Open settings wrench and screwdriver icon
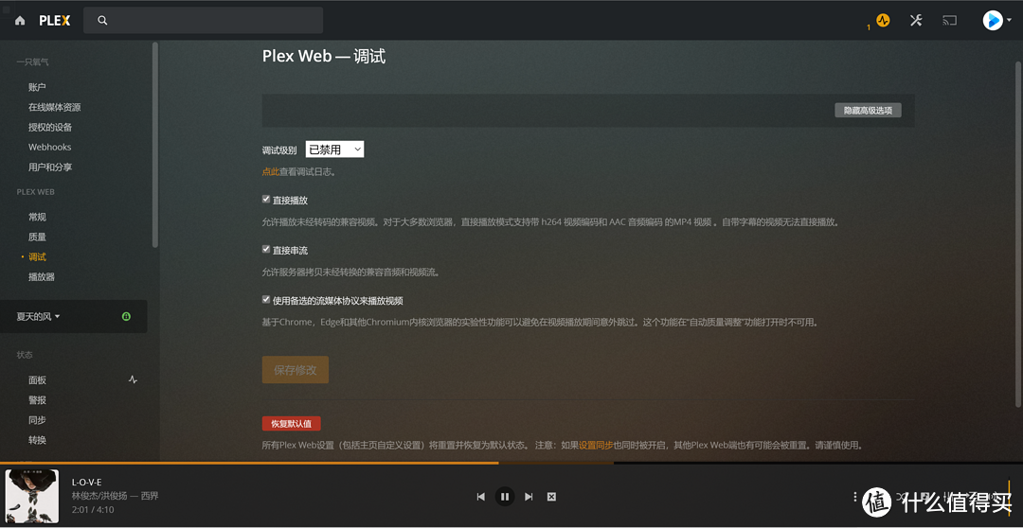 (916, 20)
